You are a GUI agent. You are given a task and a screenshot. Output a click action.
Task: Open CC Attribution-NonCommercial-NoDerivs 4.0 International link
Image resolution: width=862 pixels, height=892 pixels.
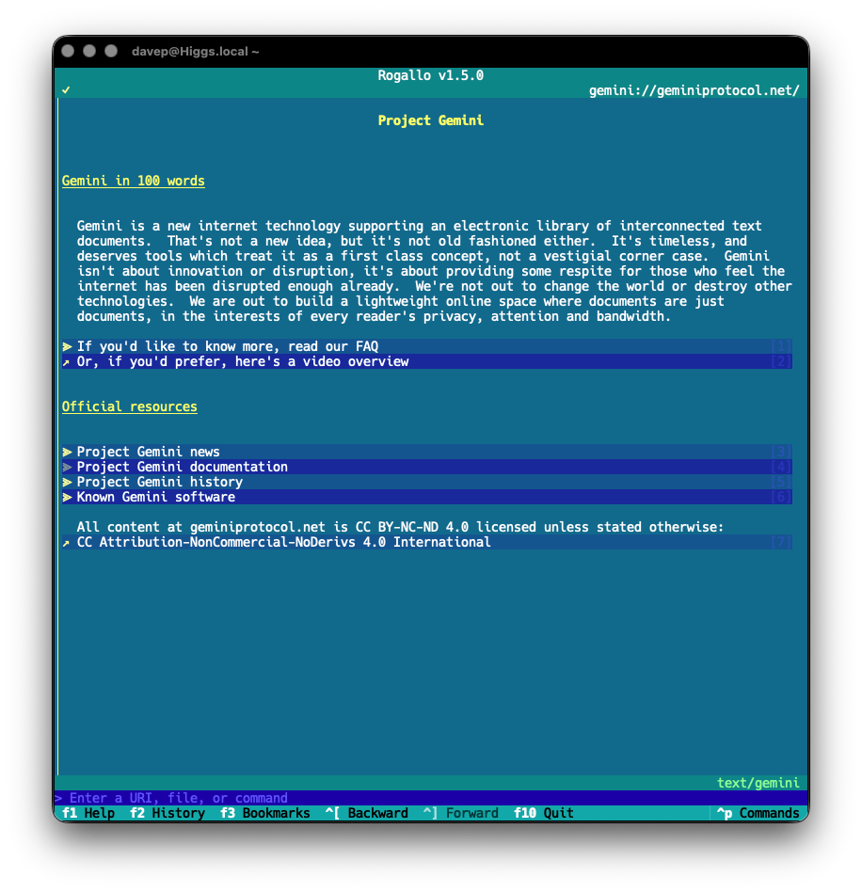click(x=426, y=542)
